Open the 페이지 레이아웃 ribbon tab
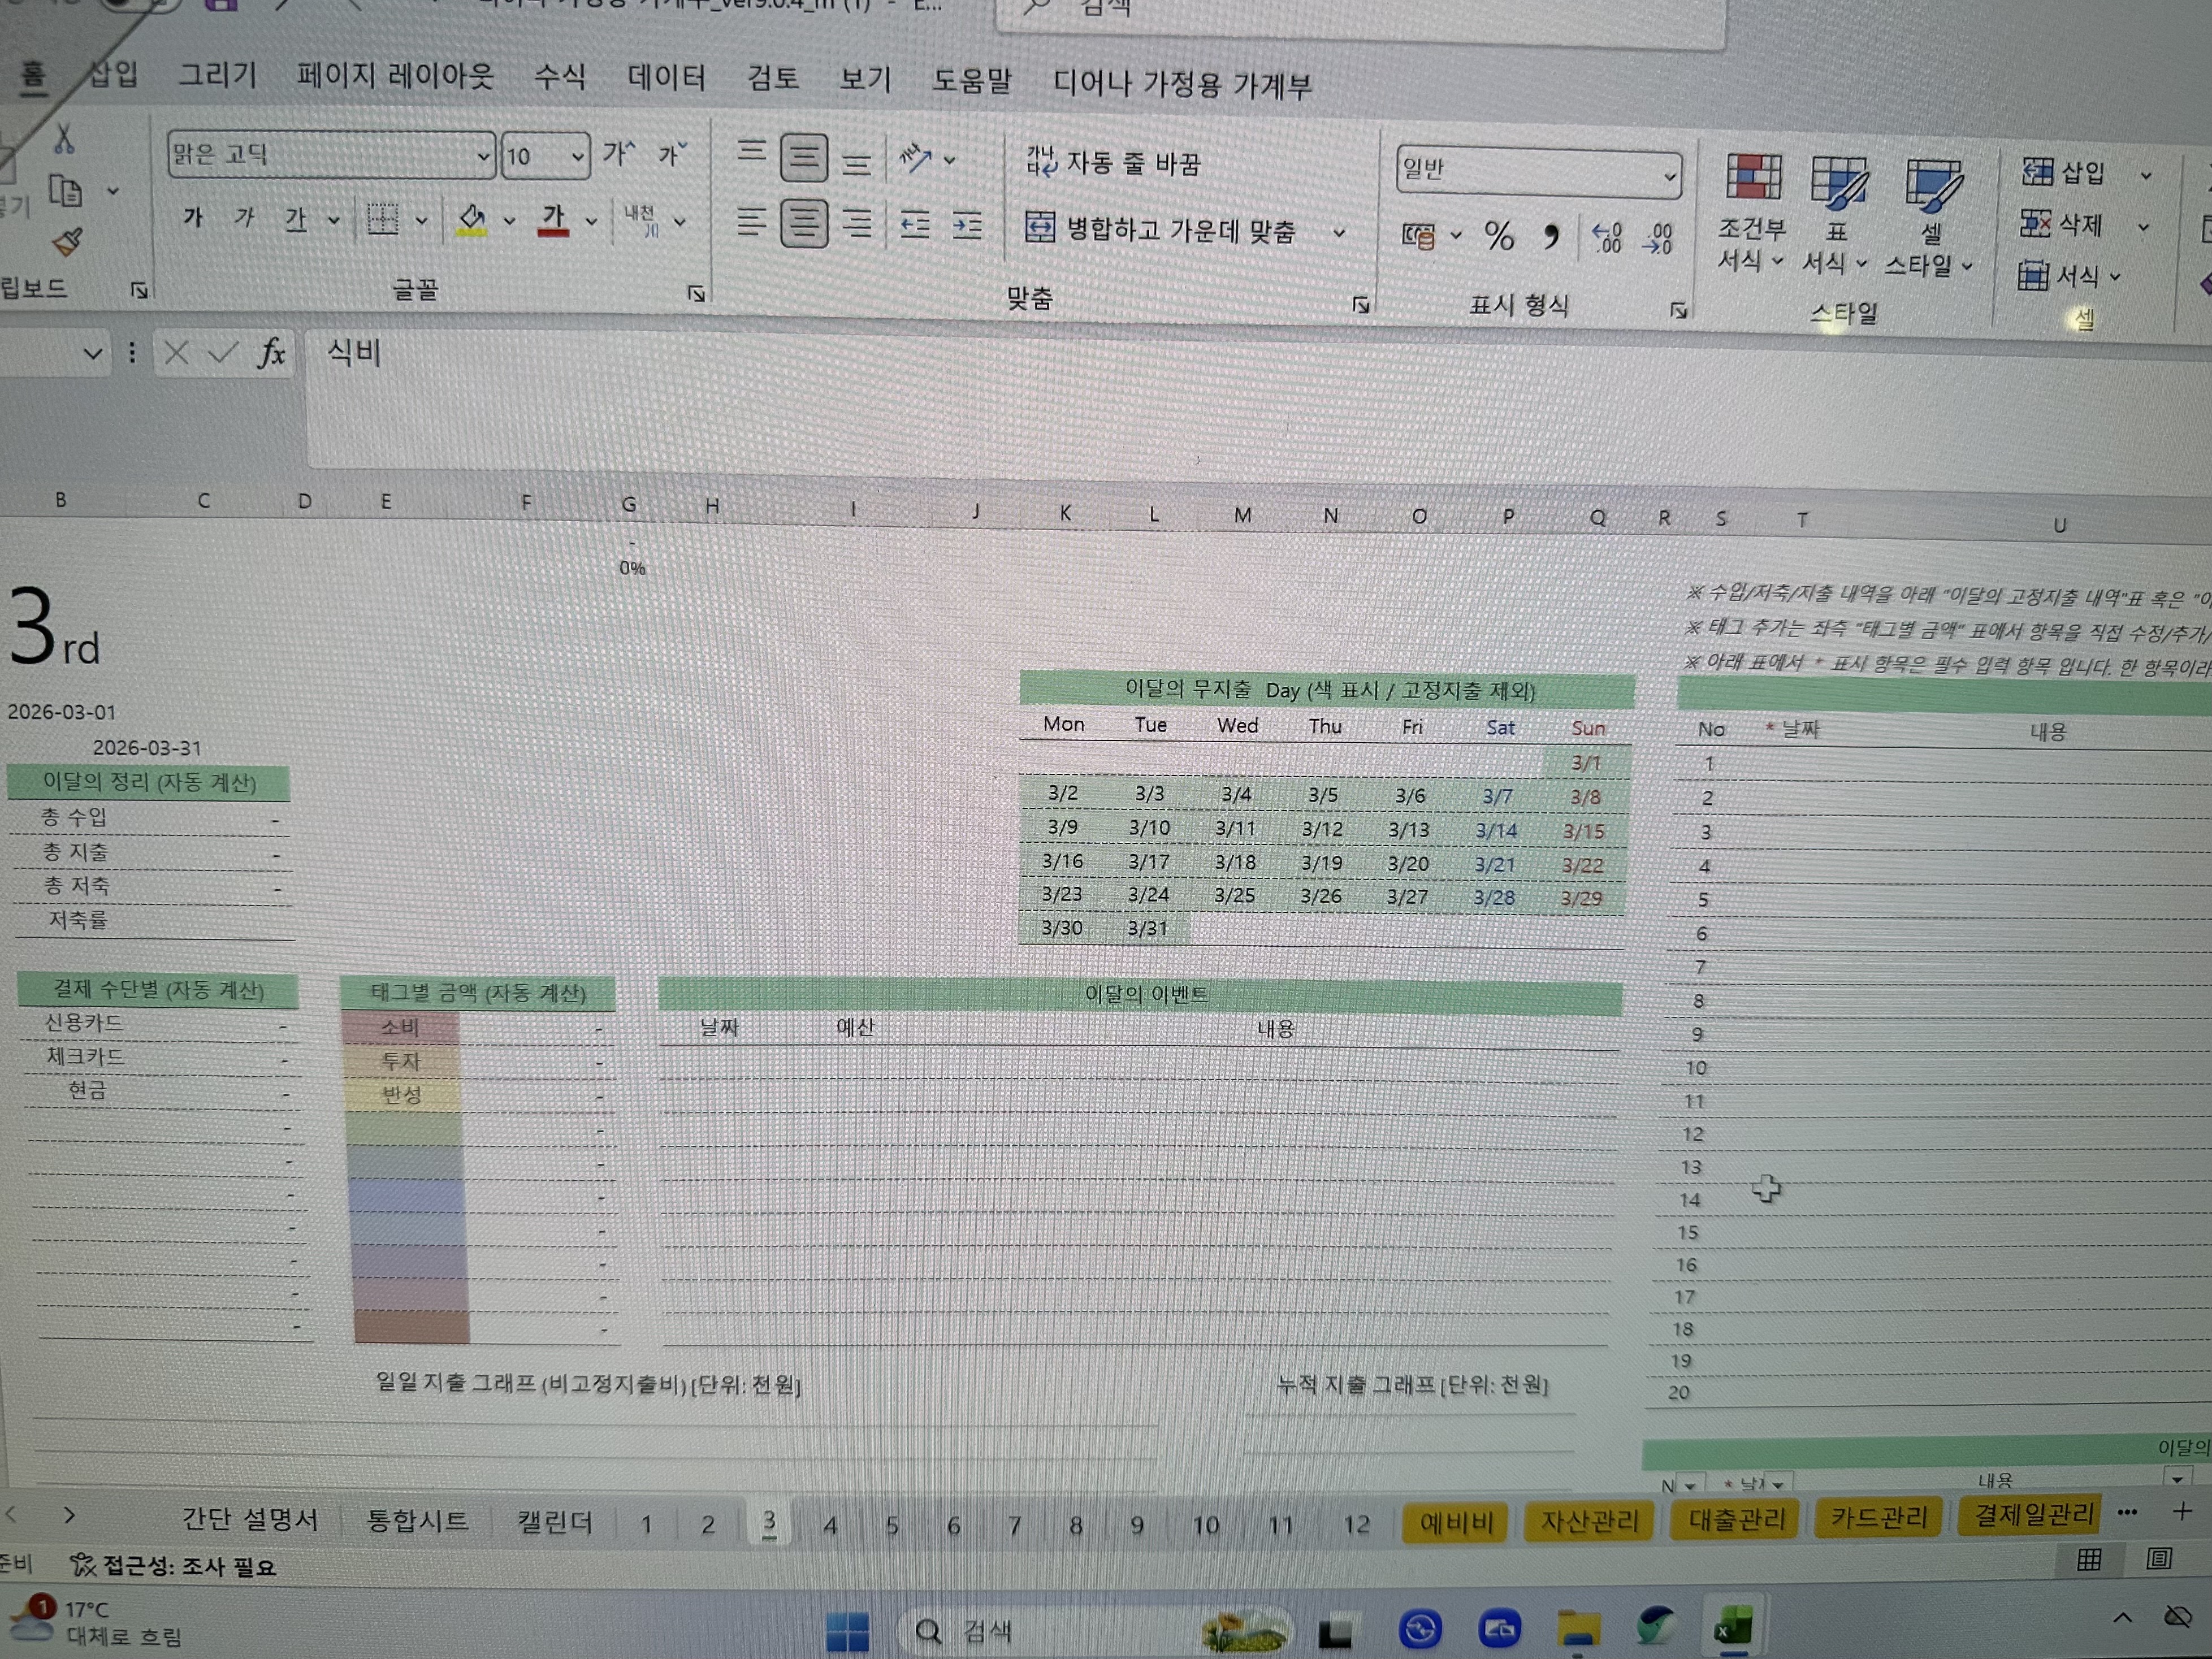The width and height of the screenshot is (2212, 1659). (395, 76)
